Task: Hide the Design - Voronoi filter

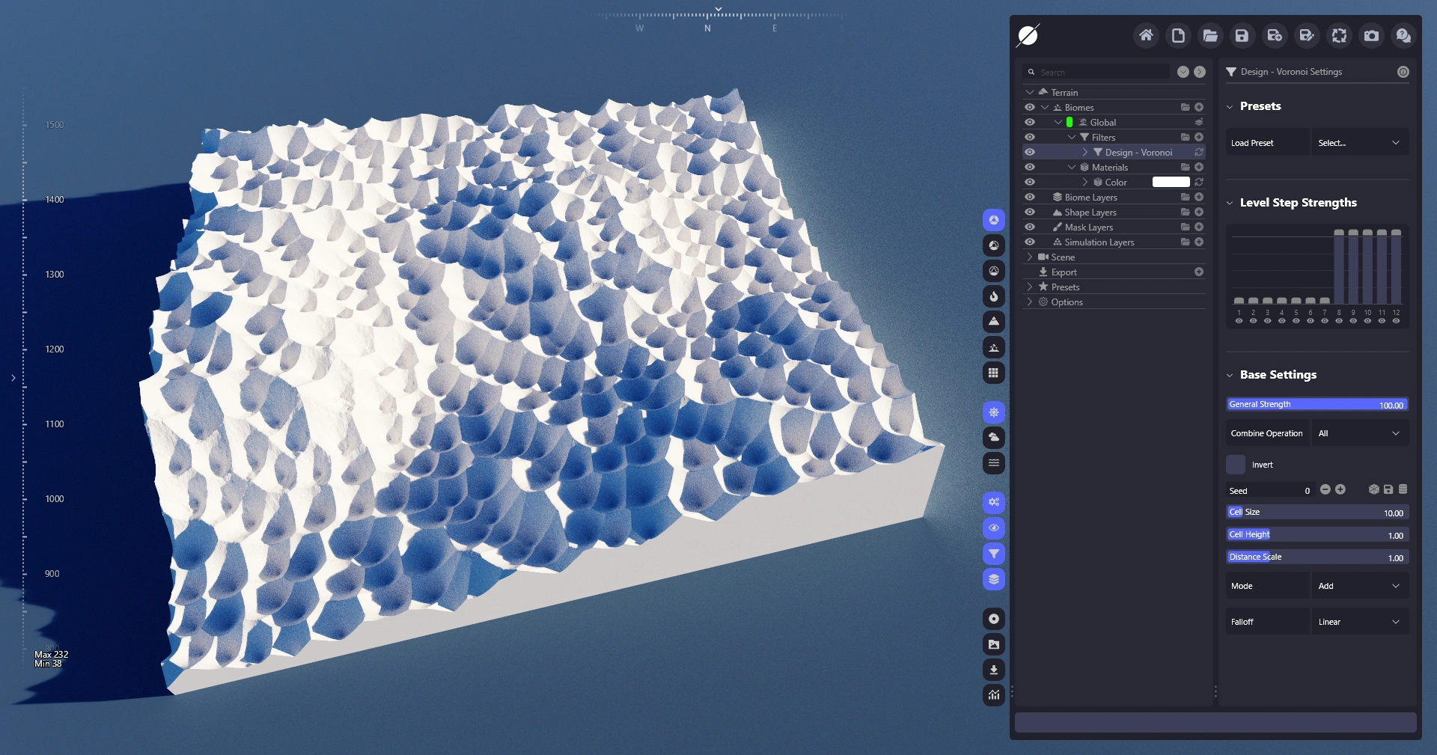Action: pos(1030,152)
